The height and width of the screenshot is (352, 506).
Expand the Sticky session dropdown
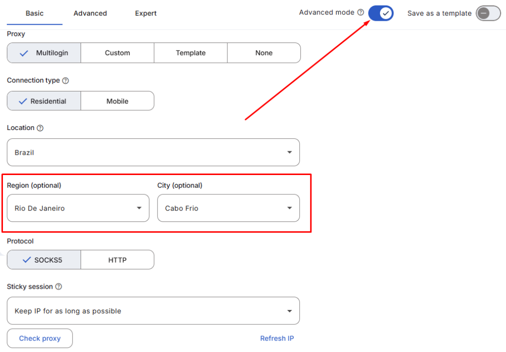(x=153, y=311)
